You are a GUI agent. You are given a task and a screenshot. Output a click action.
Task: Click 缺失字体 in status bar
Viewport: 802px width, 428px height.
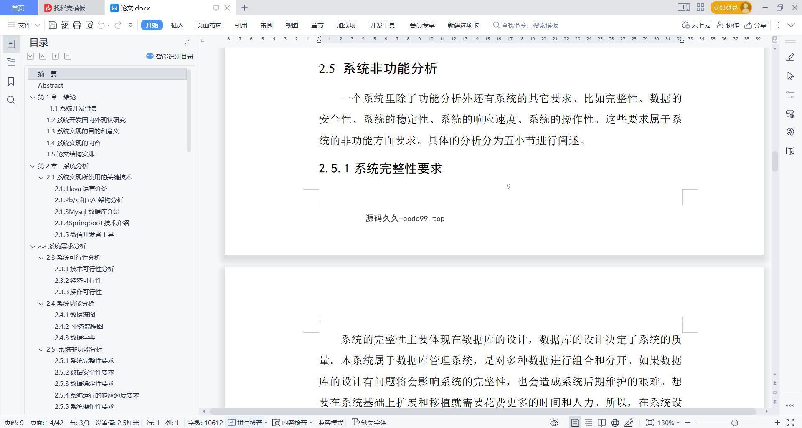pos(369,423)
